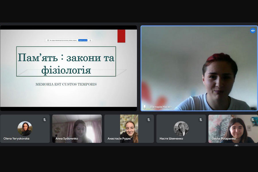Click the name label Dasha Potapenko
This screenshot has width=258, height=172.
pyautogui.click(x=224, y=138)
